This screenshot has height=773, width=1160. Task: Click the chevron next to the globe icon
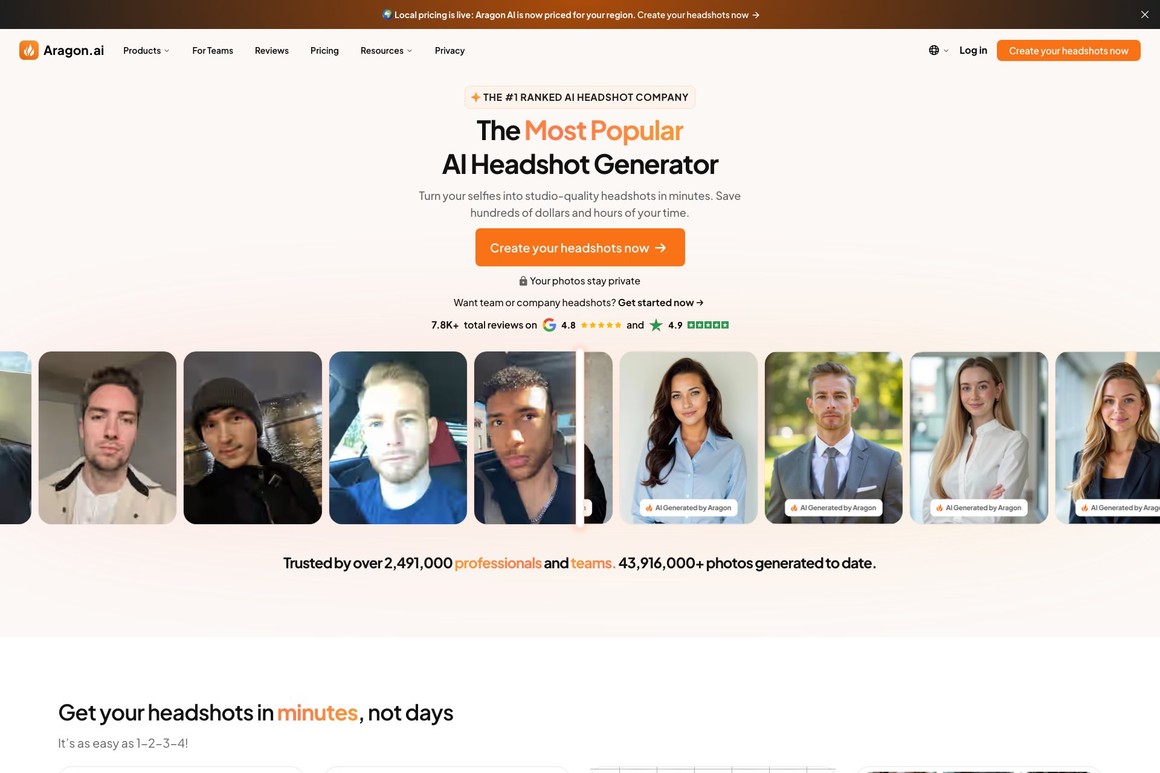[946, 51]
